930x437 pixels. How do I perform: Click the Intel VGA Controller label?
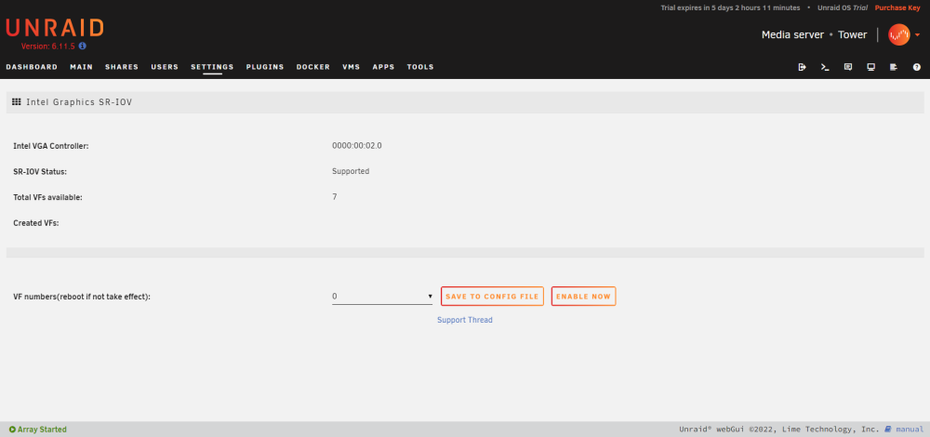pyautogui.click(x=51, y=146)
